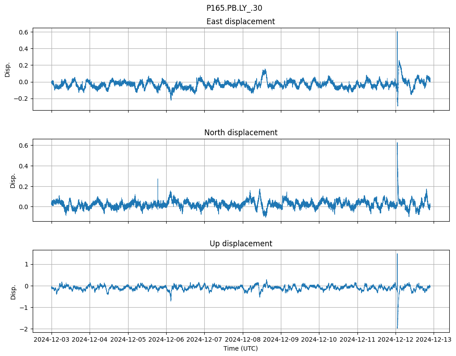Click the 2024-12-06 date tick label
The height and width of the screenshot is (356, 456).
[166, 340]
